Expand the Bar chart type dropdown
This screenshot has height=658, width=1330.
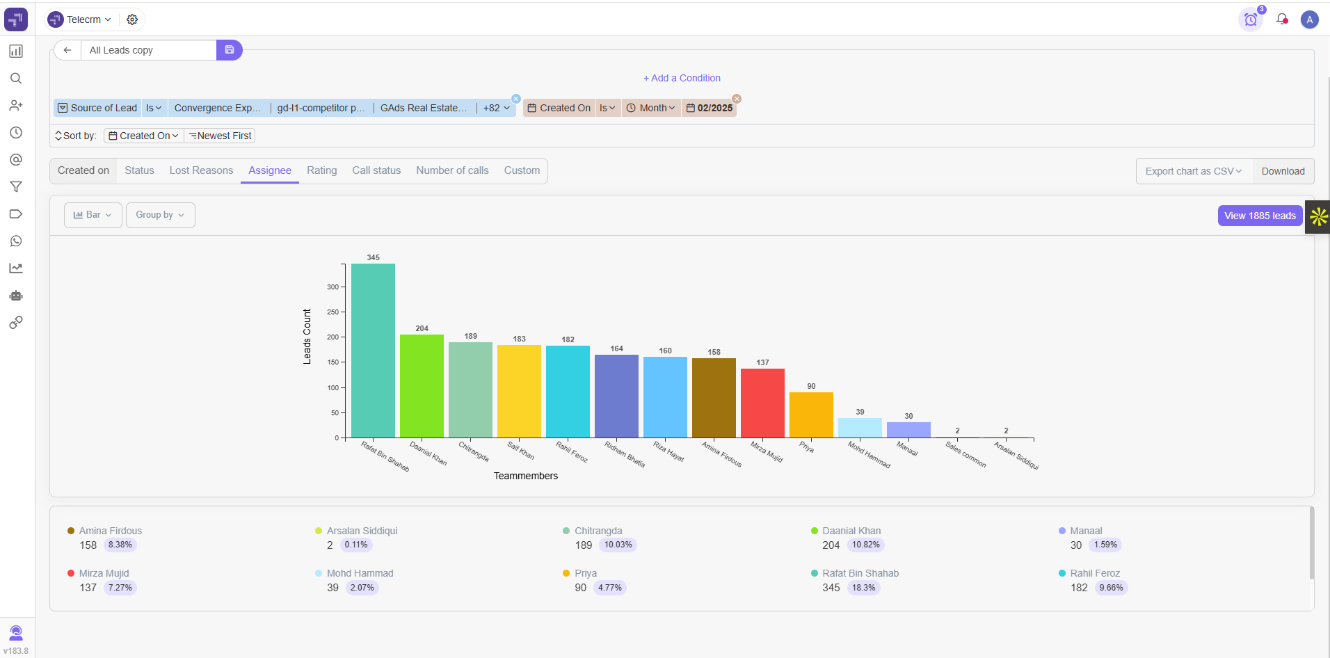click(93, 215)
